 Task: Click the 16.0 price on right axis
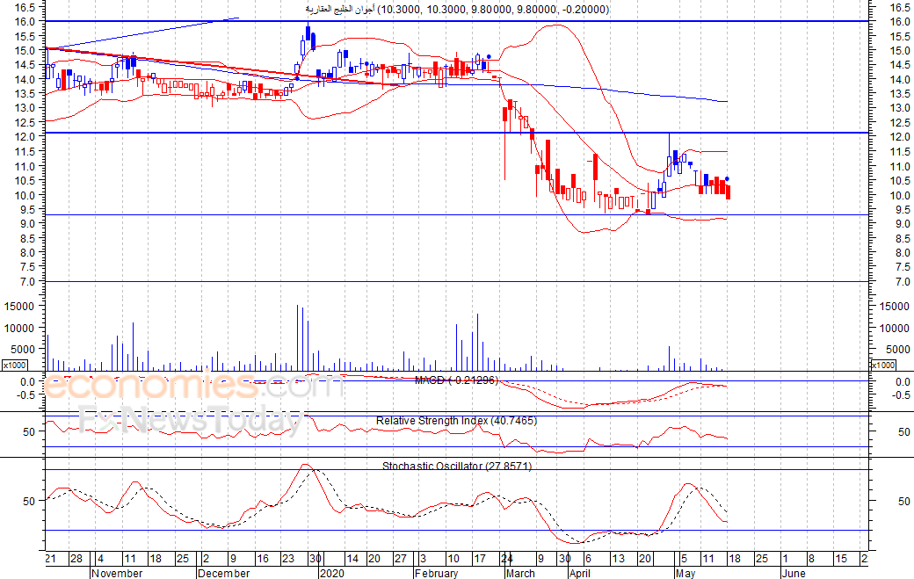coord(900,22)
